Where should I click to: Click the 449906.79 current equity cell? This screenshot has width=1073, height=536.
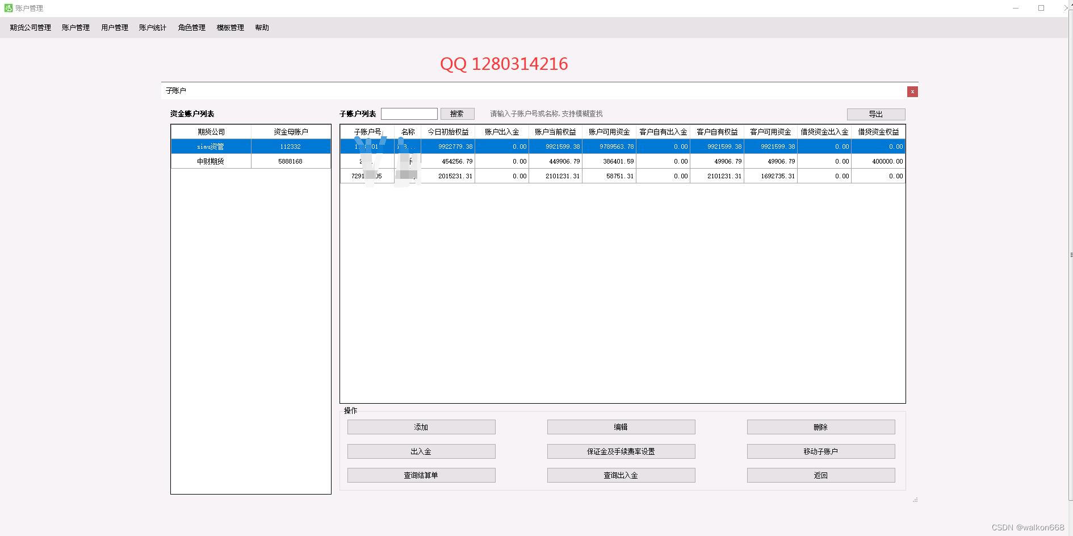[x=555, y=161]
